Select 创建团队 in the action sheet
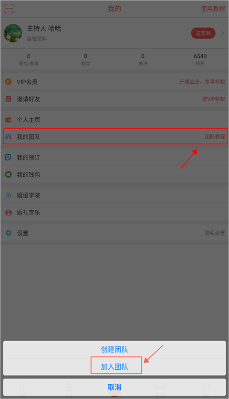 click(114, 349)
